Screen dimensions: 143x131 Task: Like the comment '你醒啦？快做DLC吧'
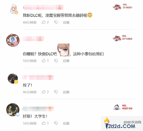click(44, 61)
